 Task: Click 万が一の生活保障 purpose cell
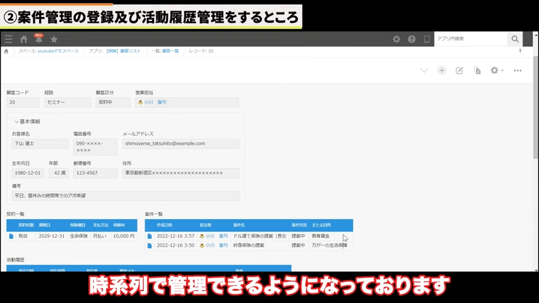329,246
